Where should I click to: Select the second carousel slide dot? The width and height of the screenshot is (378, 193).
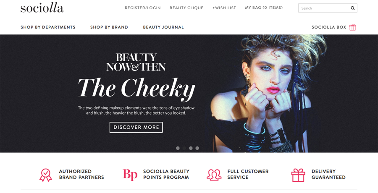click(184, 148)
